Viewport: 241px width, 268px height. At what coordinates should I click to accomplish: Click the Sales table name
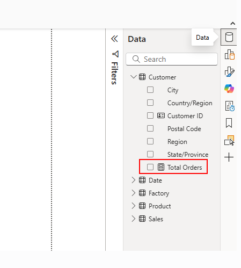point(156,219)
